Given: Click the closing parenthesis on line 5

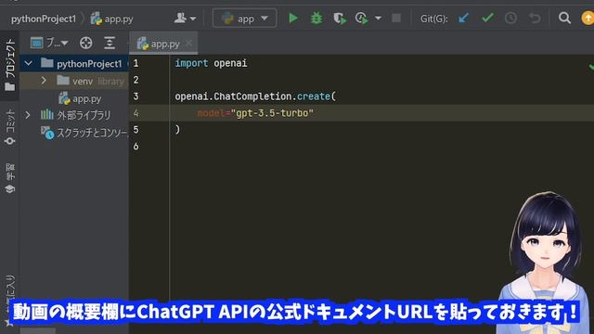Looking at the screenshot, I should point(177,130).
